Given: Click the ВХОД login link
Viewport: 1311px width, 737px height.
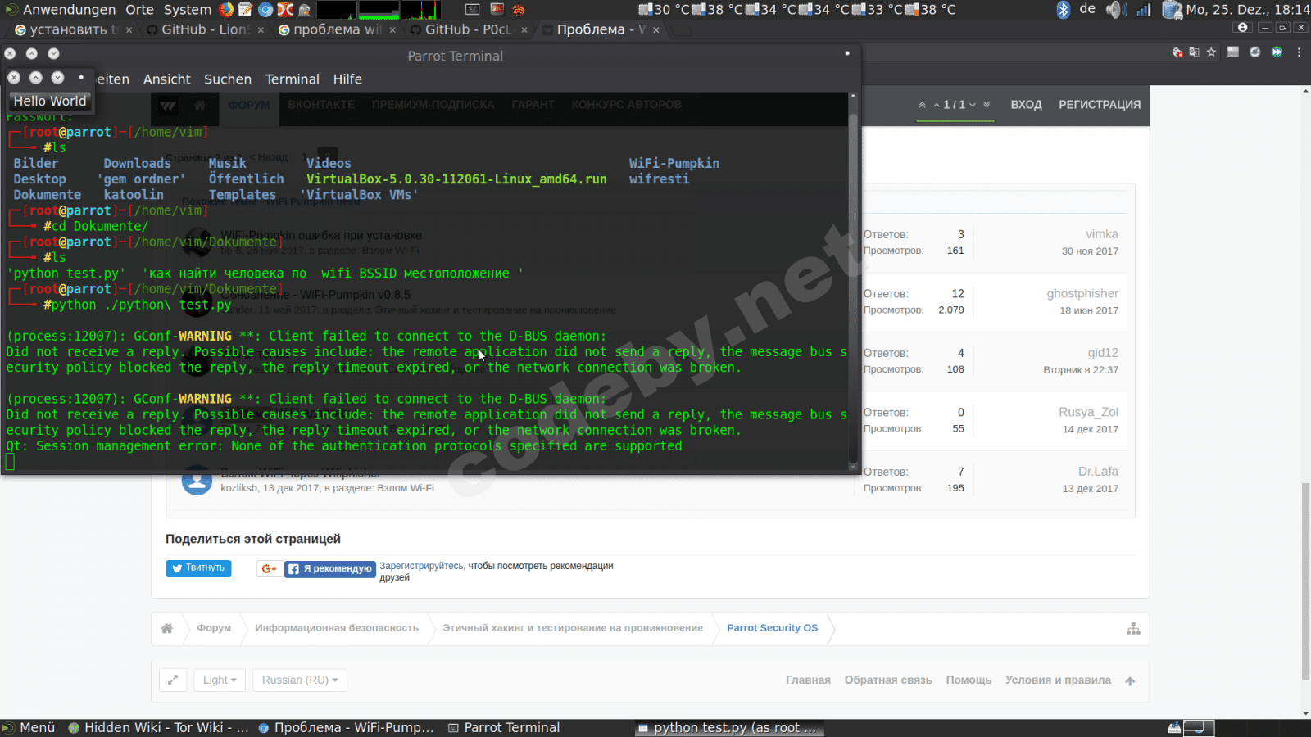Looking at the screenshot, I should coord(1026,105).
